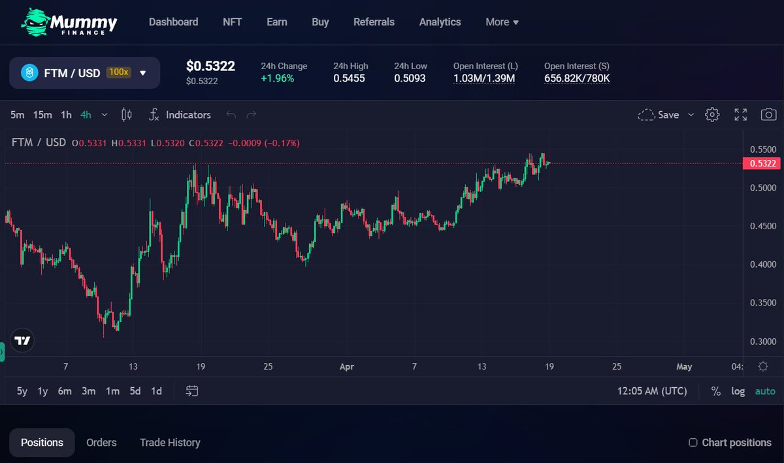Image resolution: width=784 pixels, height=463 pixels.
Task: Toggle percentage scale mode
Action: tap(716, 391)
